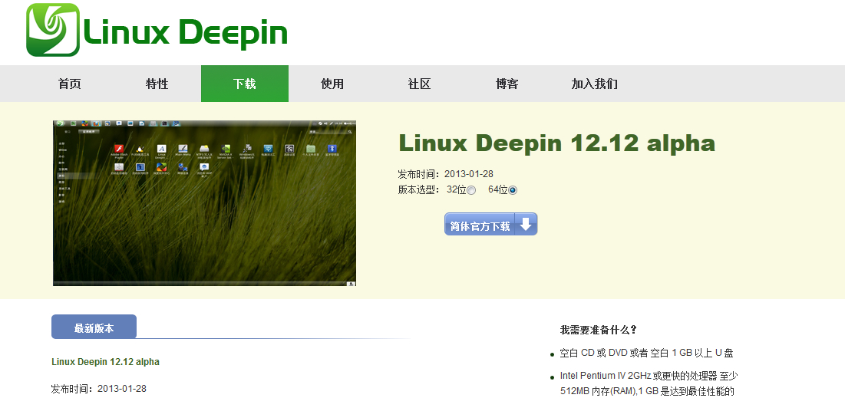Open the 博客 navigation tab
Image resolution: width=845 pixels, height=398 pixels.
click(x=507, y=84)
